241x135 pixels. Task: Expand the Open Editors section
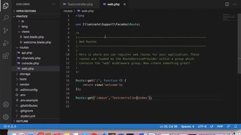pyautogui.click(x=26, y=11)
